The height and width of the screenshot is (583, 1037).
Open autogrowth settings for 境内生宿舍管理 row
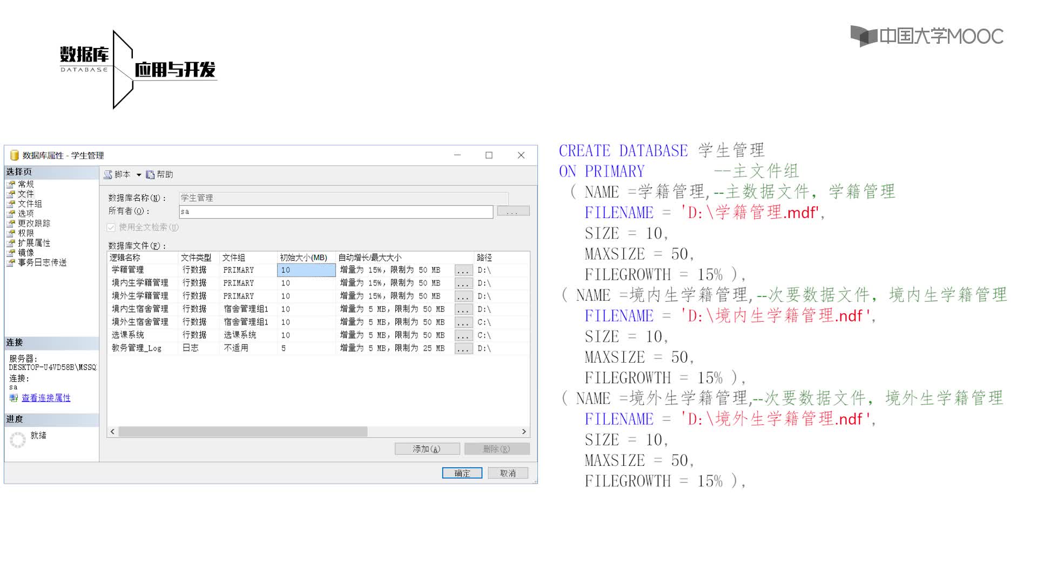pyautogui.click(x=463, y=309)
